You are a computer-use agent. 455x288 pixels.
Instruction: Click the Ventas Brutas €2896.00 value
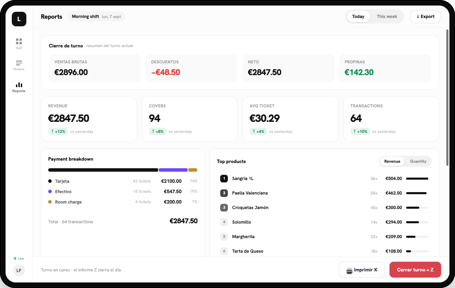click(x=71, y=72)
